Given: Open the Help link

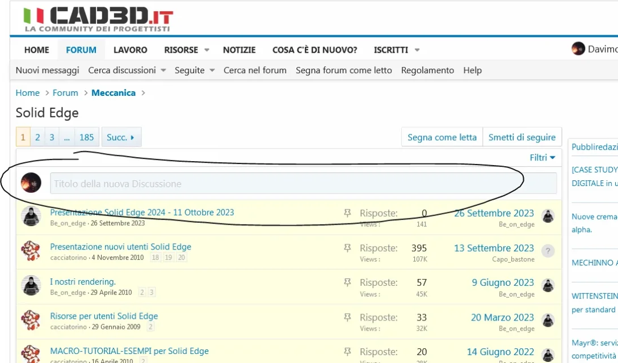Looking at the screenshot, I should pos(473,70).
